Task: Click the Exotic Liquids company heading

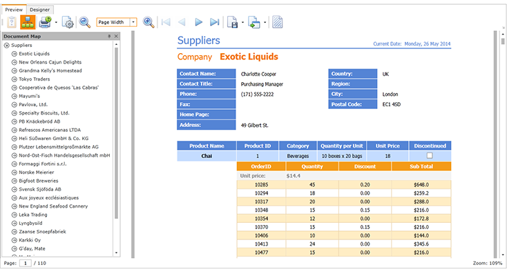Action: pyautogui.click(x=249, y=57)
